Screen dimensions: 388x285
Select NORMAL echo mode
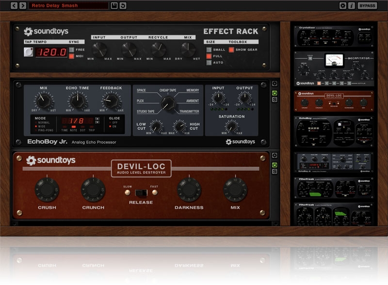(x=43, y=123)
